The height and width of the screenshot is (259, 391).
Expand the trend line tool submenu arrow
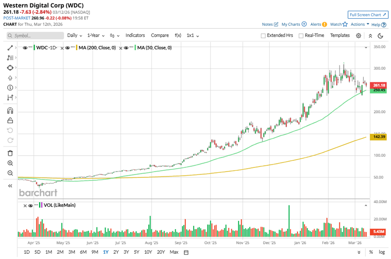16,48
